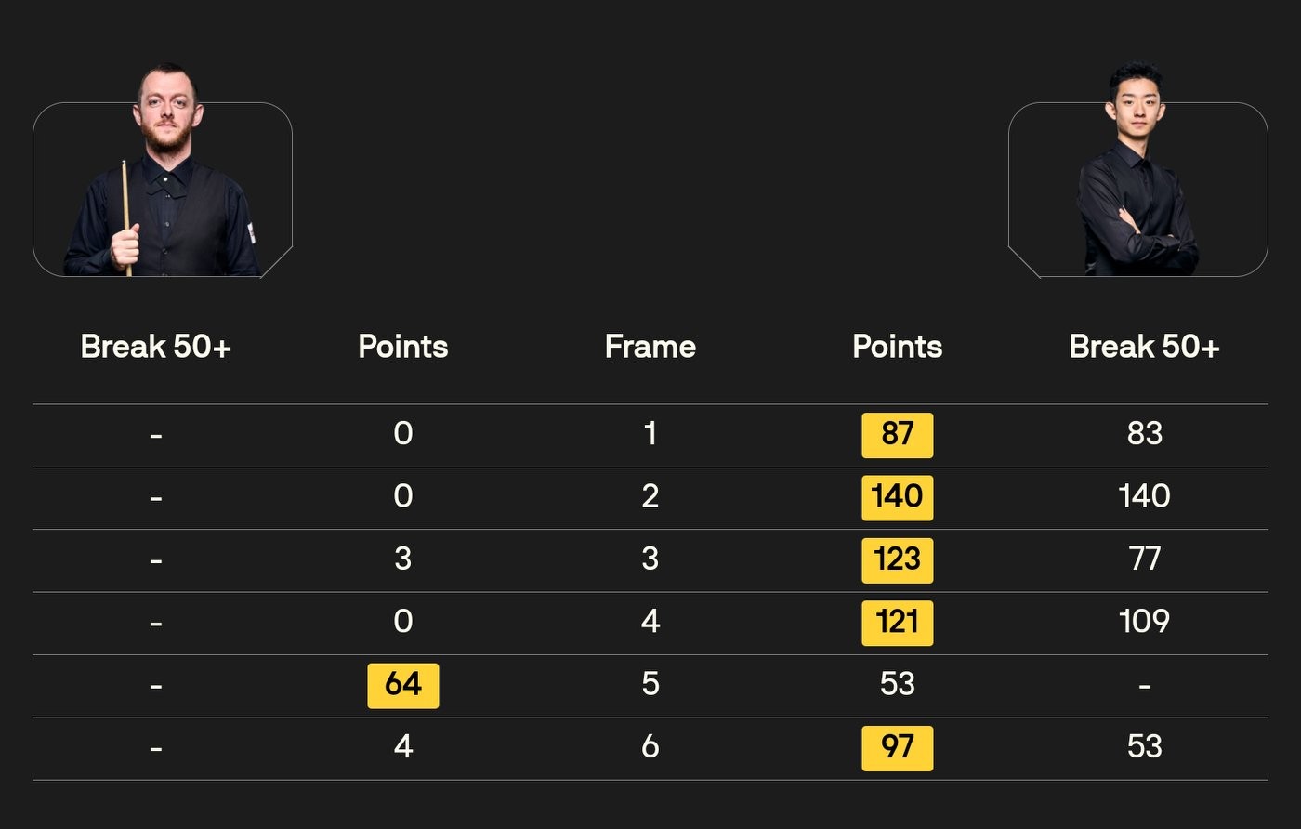Screen dimensions: 1301x829
Task: Click the left Break 50+ column header
Action: (155, 347)
